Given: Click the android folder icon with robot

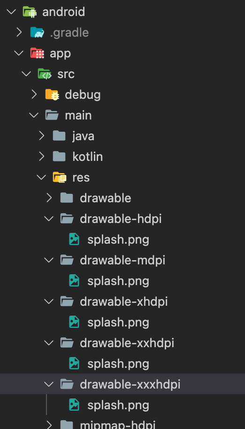Looking at the screenshot, I should [30, 12].
